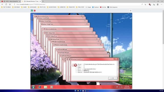Refresh the browser page
This screenshot has height=92, width=164.
[x=6, y=4]
